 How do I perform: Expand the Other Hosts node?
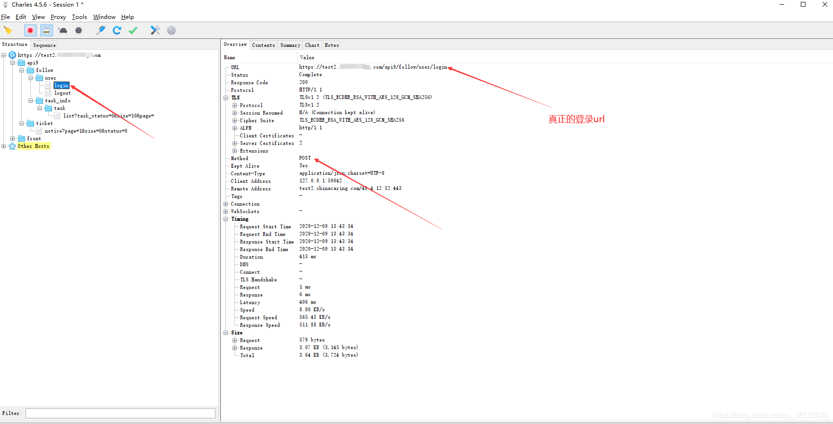pyautogui.click(x=4, y=146)
